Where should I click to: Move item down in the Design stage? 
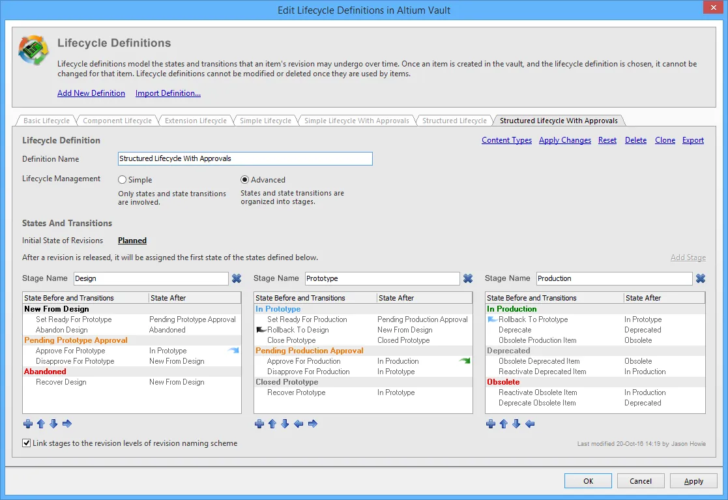(x=53, y=423)
